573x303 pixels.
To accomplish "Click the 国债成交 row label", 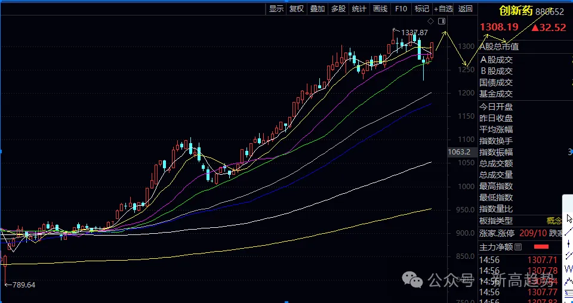I will (x=496, y=82).
